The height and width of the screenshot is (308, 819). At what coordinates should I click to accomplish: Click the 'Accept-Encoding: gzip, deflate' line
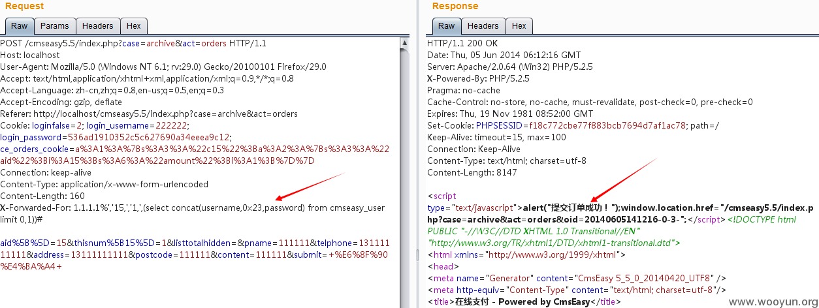[61, 102]
